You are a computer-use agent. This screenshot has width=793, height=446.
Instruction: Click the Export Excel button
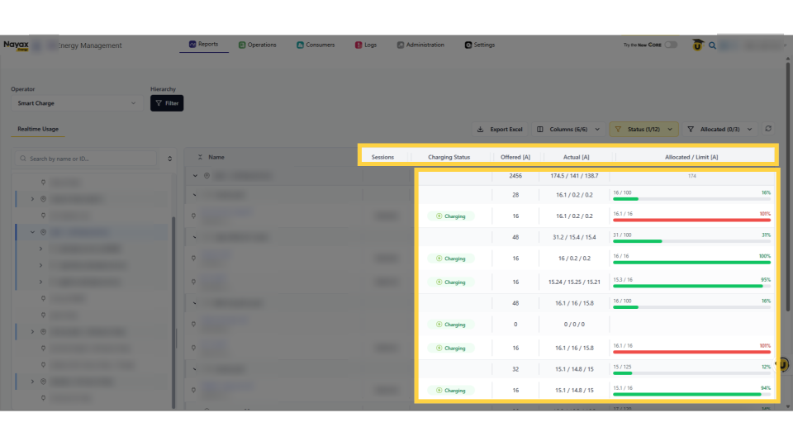[x=500, y=130]
